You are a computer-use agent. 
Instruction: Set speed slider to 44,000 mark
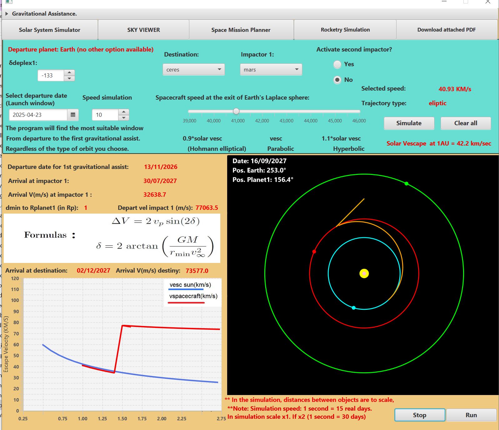311,111
